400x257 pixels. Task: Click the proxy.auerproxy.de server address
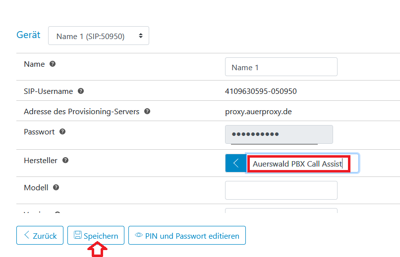point(258,112)
